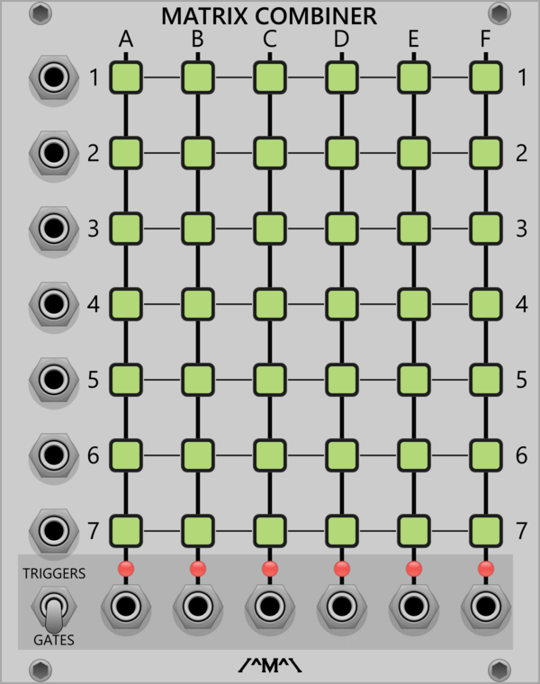Click the top-right panel screw
This screenshot has height=684, width=540.
(499, 13)
